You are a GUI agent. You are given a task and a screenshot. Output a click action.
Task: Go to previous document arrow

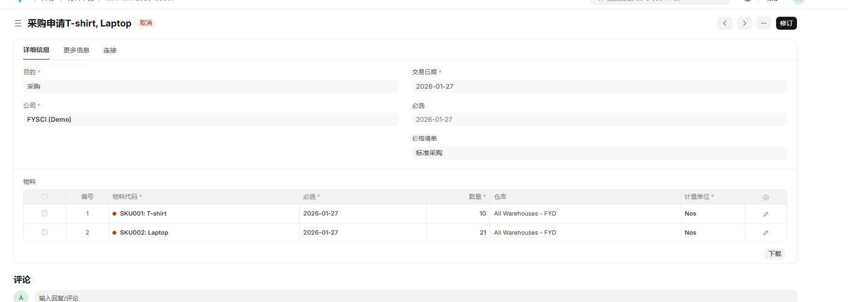724,23
